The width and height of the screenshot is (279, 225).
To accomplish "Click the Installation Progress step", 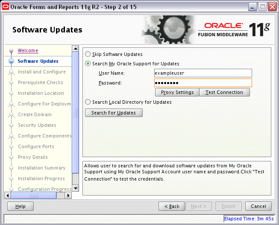I will pyautogui.click(x=41, y=178).
